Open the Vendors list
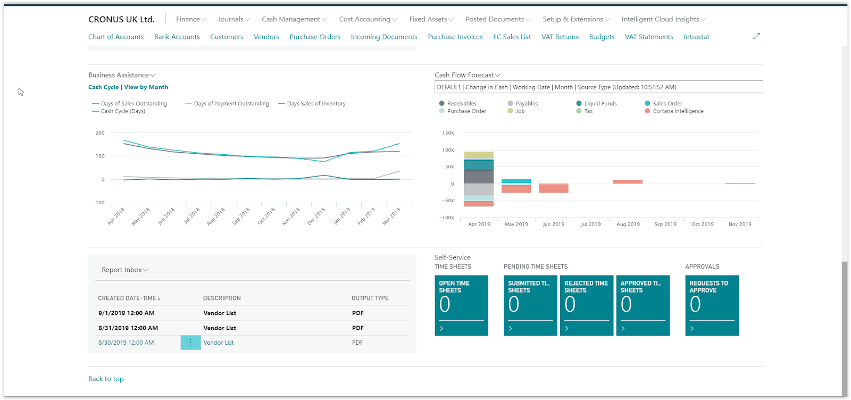Image resolution: width=851 pixels, height=400 pixels. click(x=266, y=37)
